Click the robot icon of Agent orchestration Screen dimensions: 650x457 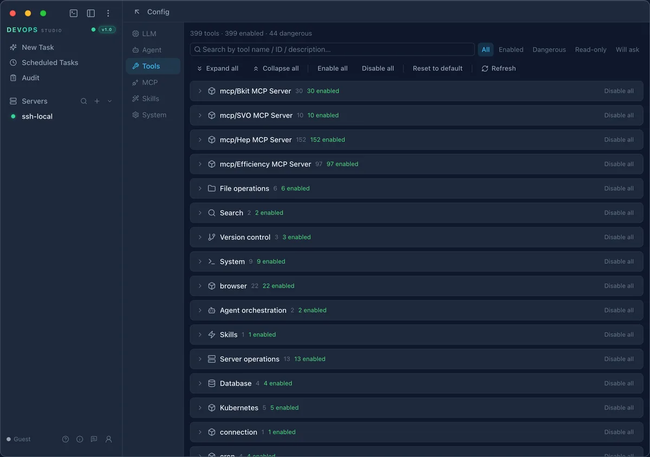click(x=212, y=310)
